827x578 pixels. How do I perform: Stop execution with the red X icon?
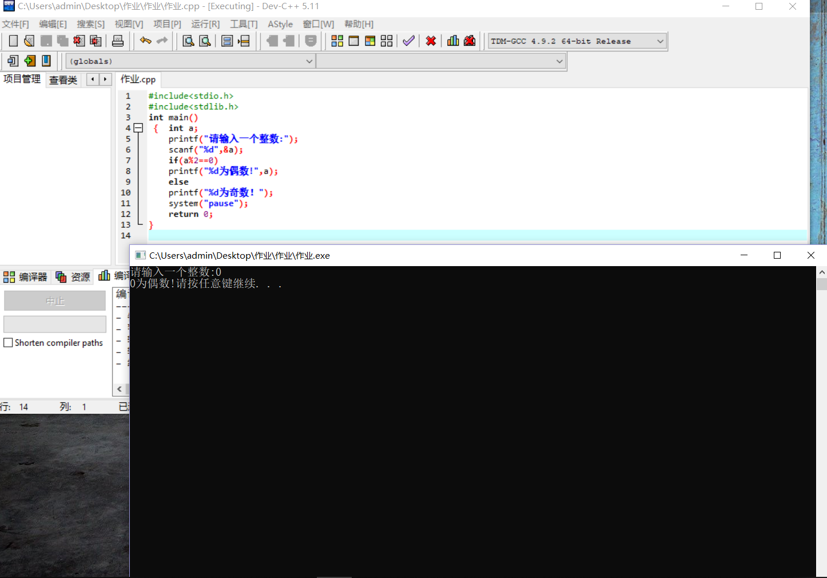point(431,41)
